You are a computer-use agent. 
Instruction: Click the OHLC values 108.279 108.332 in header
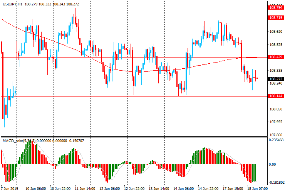point(38,4)
